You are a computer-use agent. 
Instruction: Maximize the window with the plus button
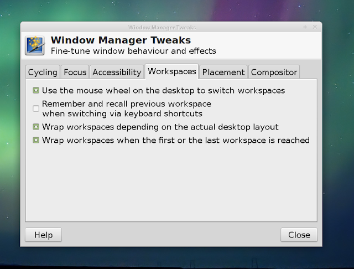[305, 27]
